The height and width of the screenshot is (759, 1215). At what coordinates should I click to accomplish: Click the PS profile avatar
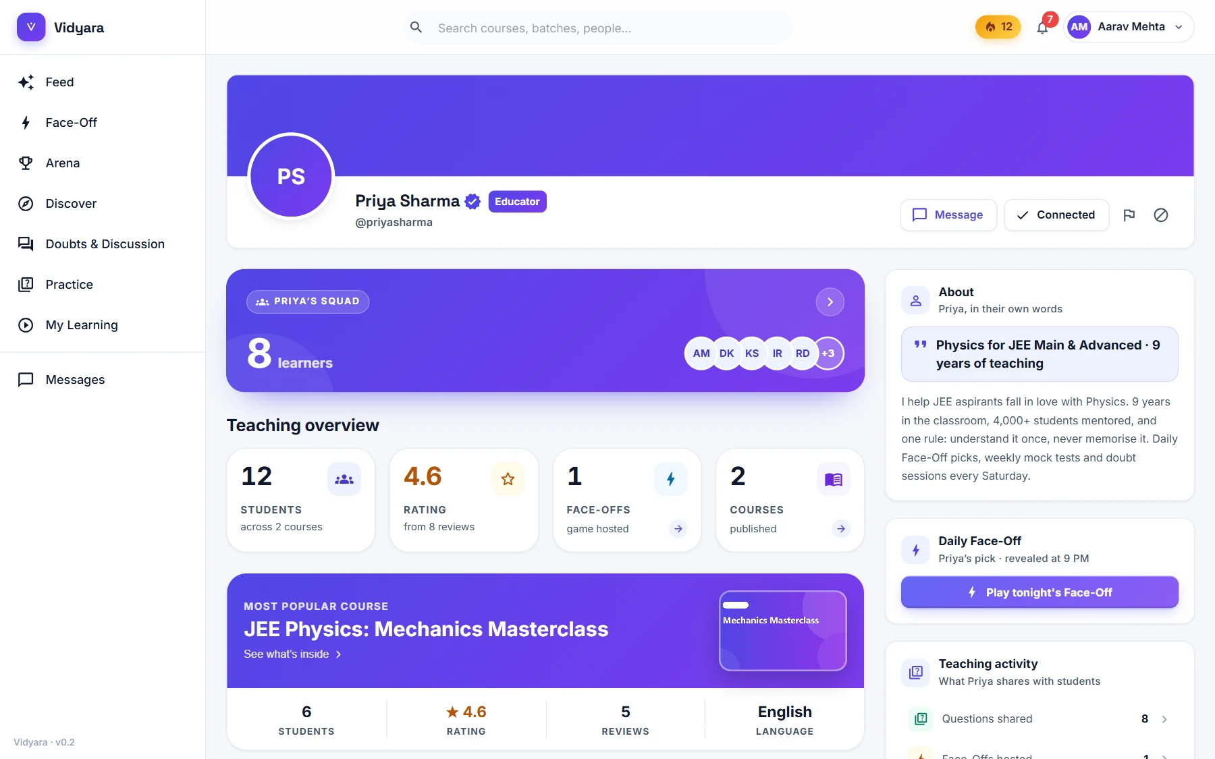click(x=291, y=176)
